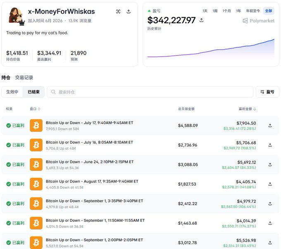Open the 盈亏 sort dropdown
The image size is (281, 249).
(x=267, y=92)
